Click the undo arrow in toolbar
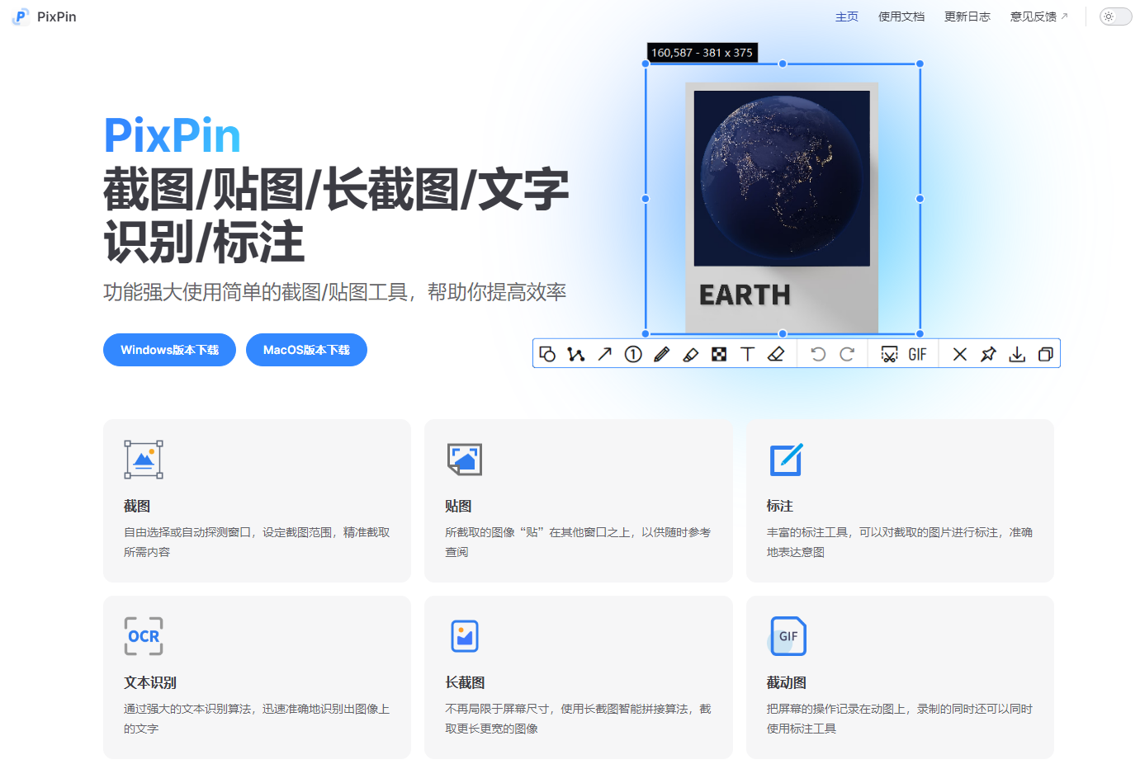Viewport: 1140px width, 769px height. (x=818, y=354)
